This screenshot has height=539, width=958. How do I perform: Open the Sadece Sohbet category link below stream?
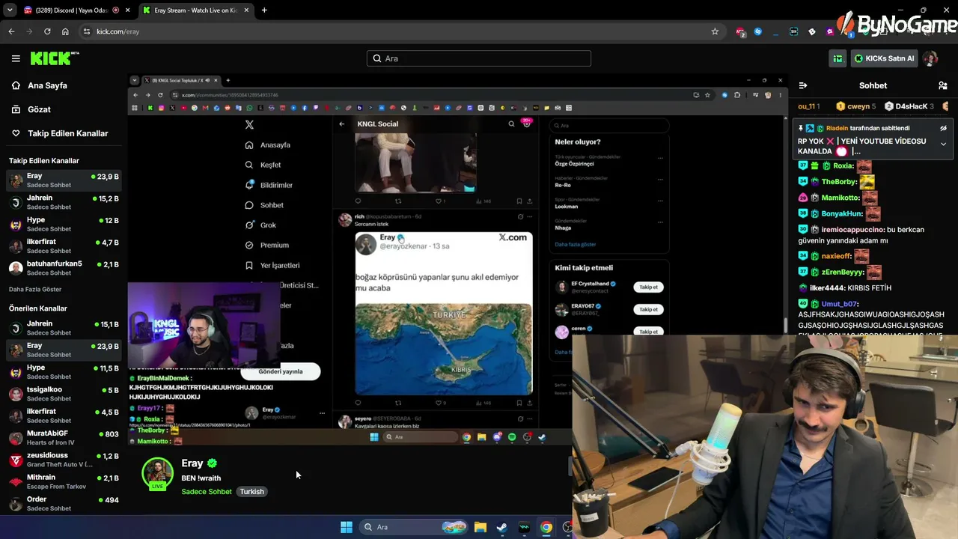pos(207,492)
